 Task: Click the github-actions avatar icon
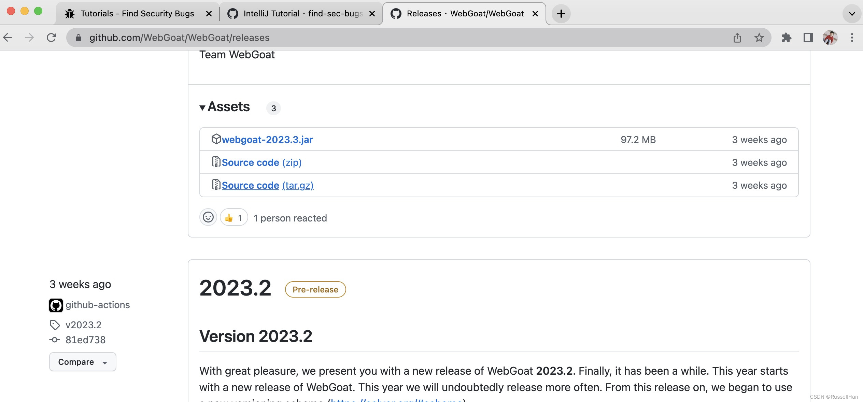click(x=56, y=305)
